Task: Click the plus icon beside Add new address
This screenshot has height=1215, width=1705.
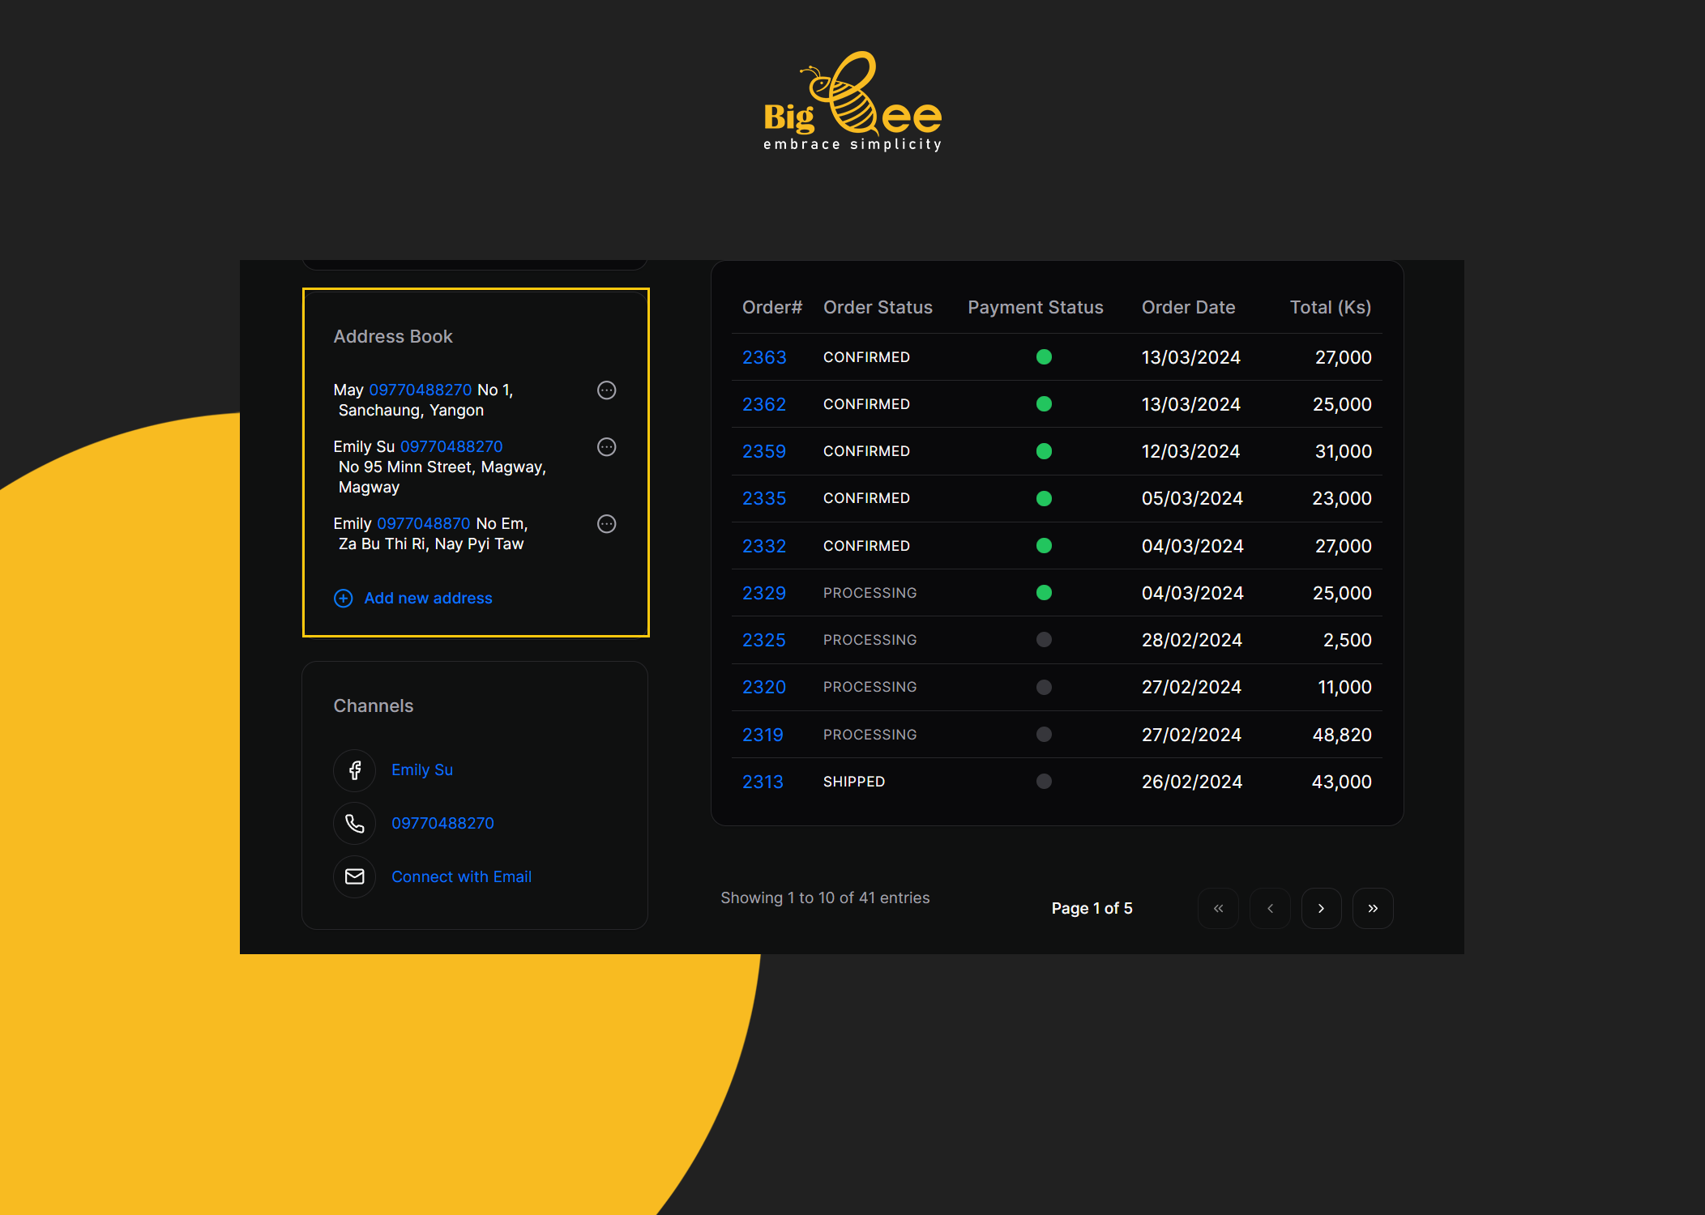Action: tap(344, 599)
